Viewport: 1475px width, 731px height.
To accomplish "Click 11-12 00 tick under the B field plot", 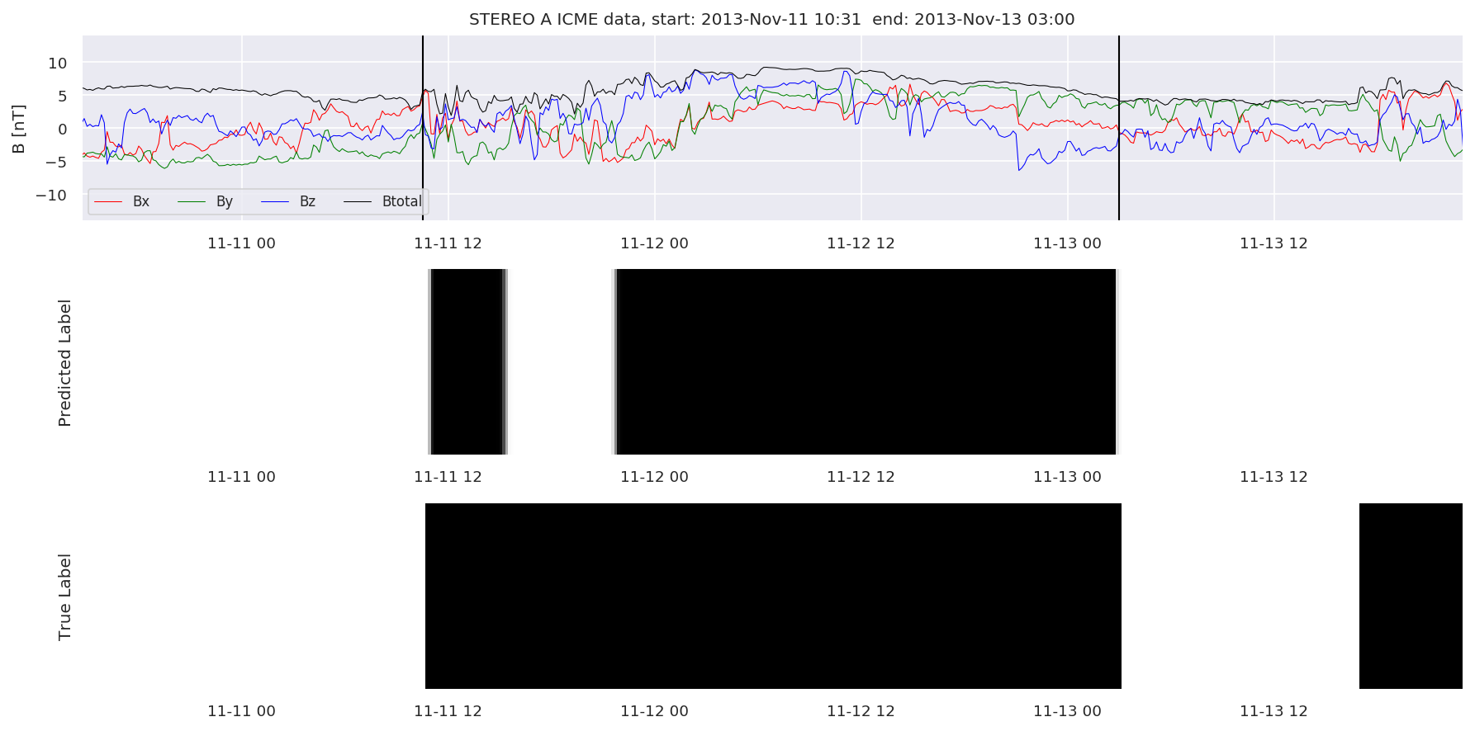I will 654,243.
